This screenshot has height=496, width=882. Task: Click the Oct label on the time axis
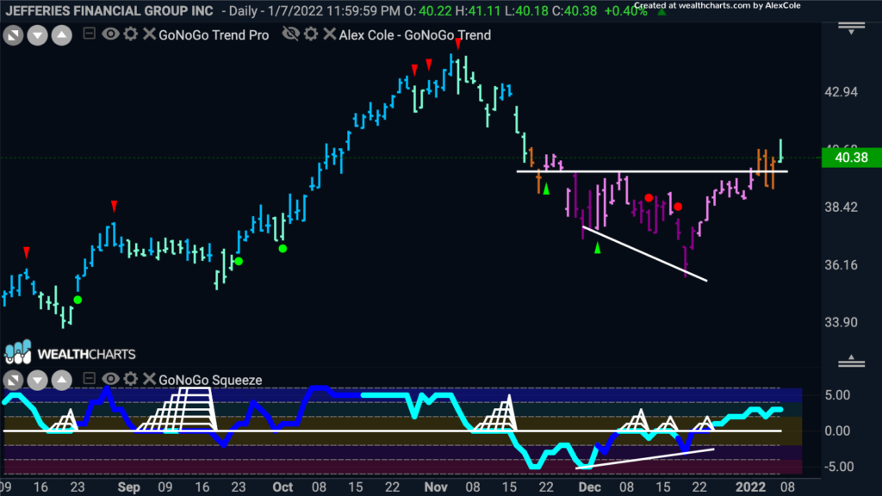(283, 487)
